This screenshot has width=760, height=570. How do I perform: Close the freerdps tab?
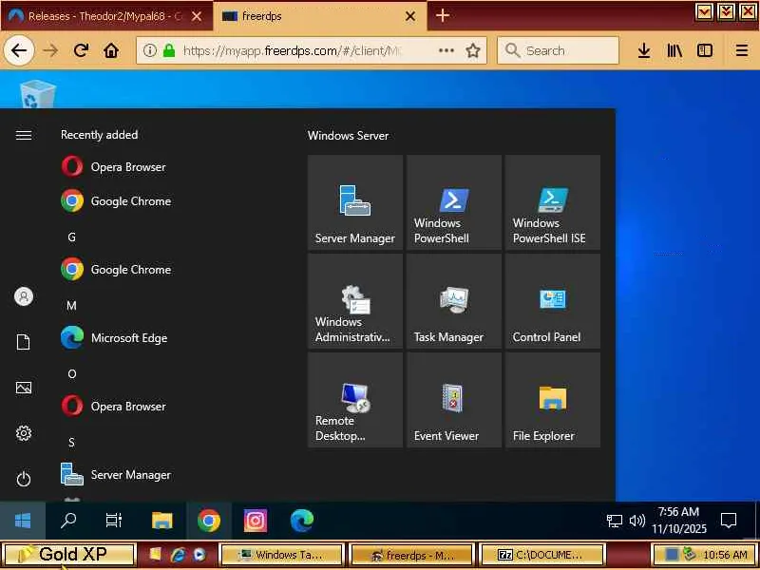[x=410, y=16]
